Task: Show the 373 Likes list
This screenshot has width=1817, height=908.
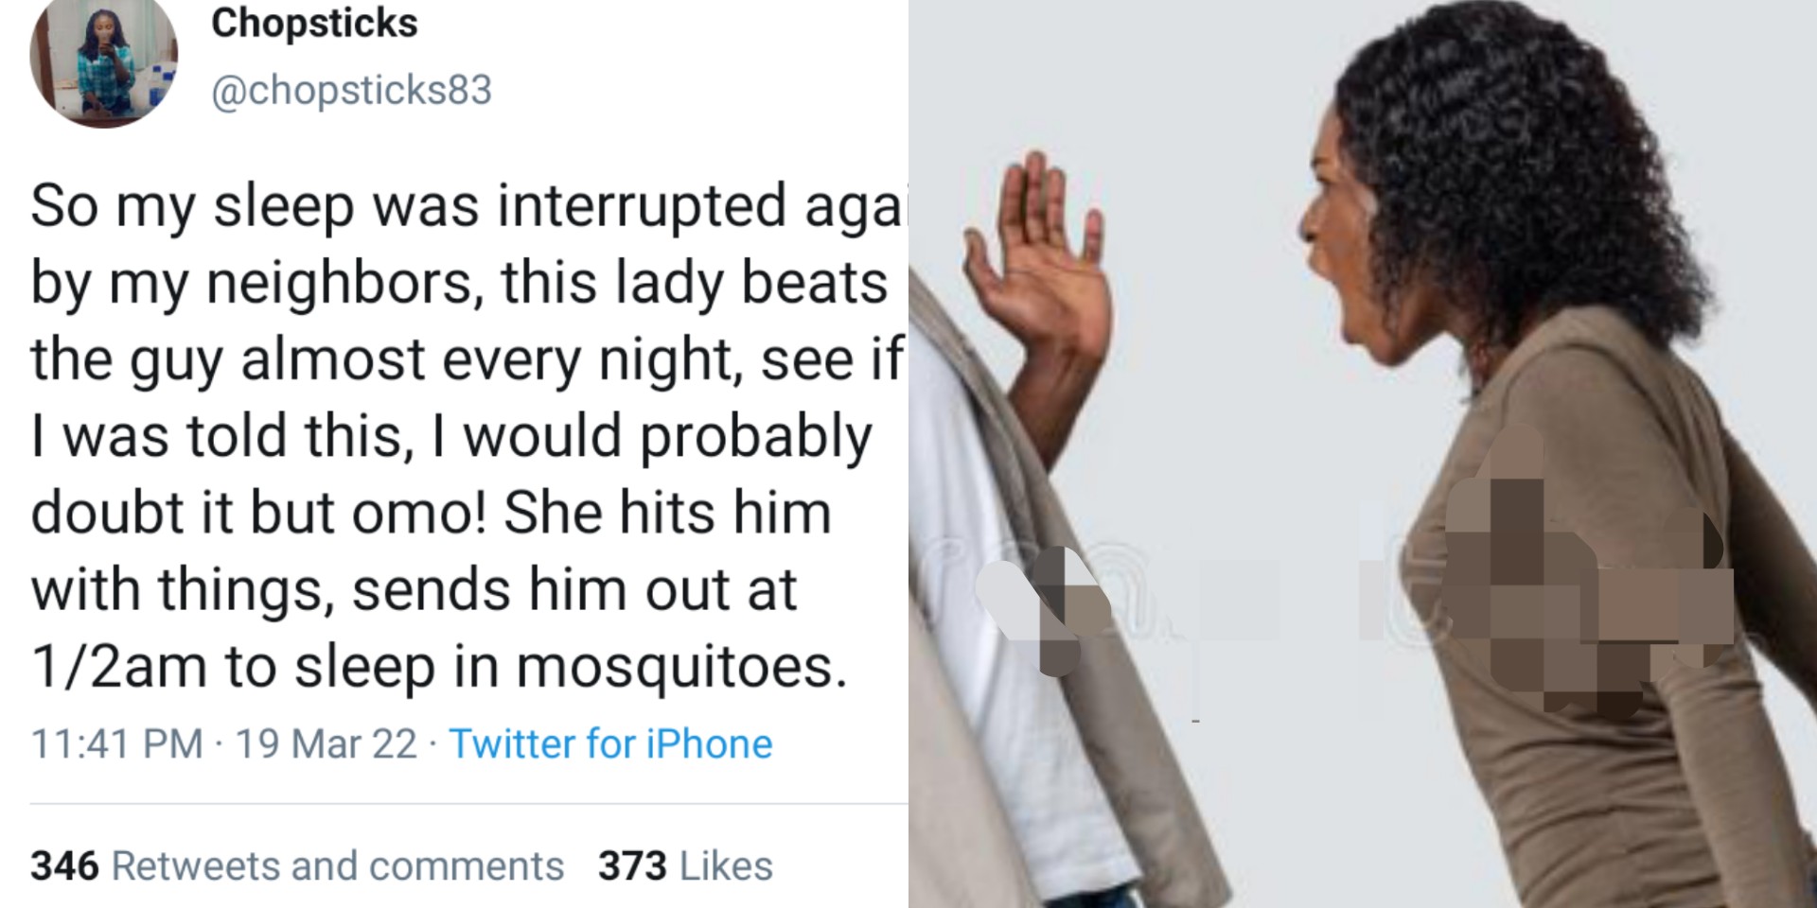Action: pyautogui.click(x=685, y=865)
